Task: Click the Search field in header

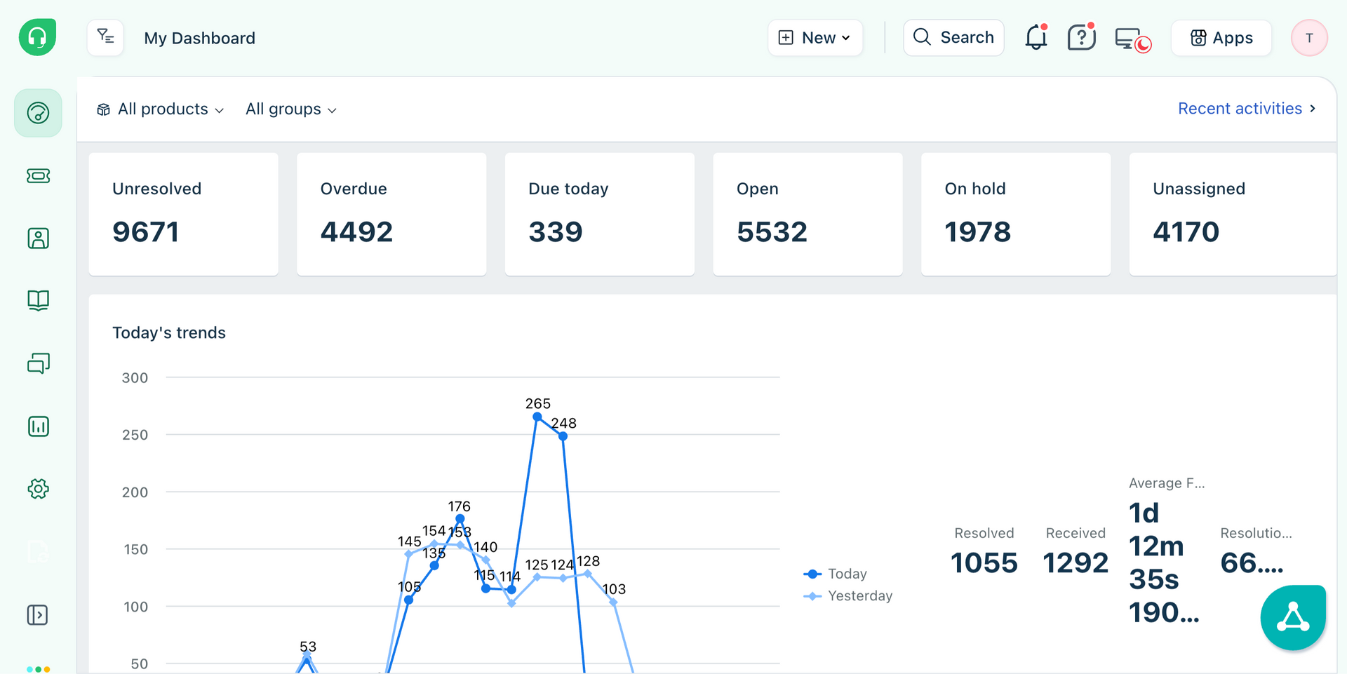Action: (953, 38)
